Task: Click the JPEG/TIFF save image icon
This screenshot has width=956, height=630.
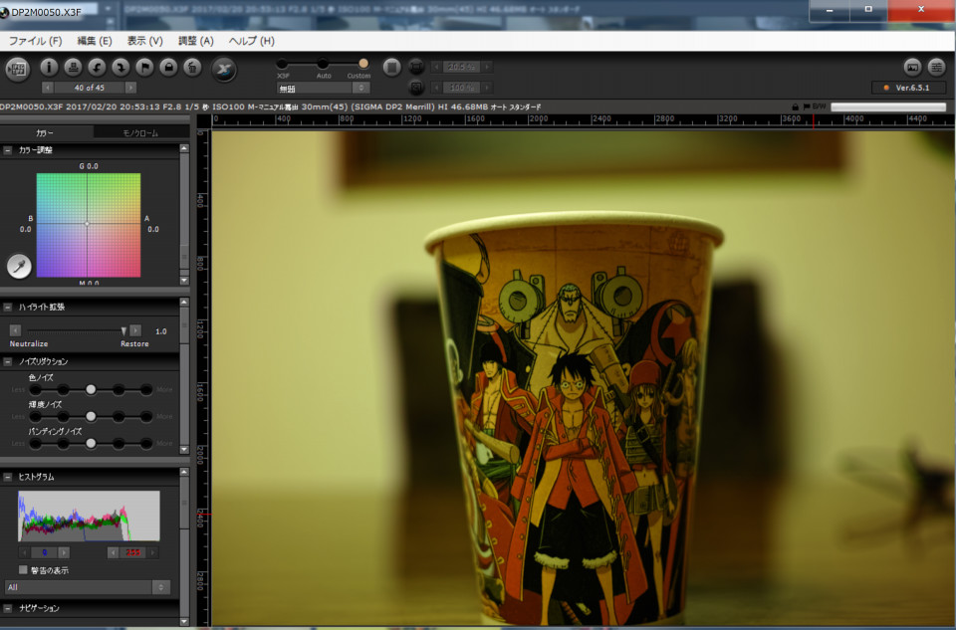Action: pos(18,69)
